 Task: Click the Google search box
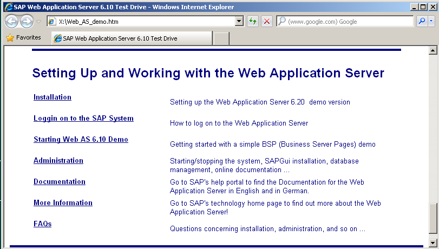click(345, 22)
